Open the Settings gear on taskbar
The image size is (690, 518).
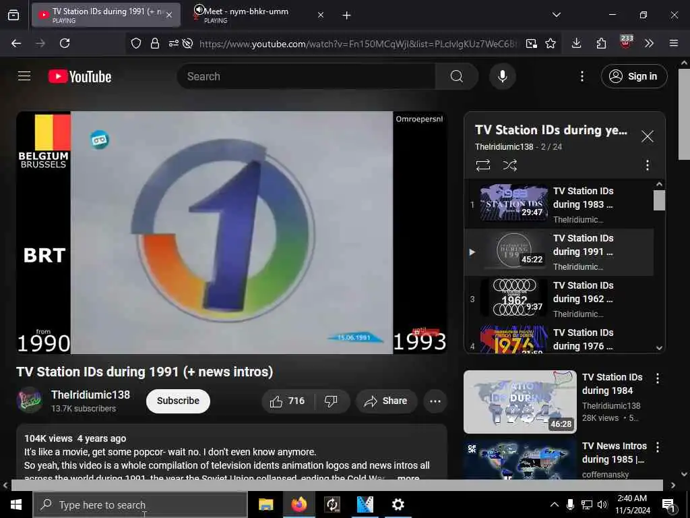(398, 505)
